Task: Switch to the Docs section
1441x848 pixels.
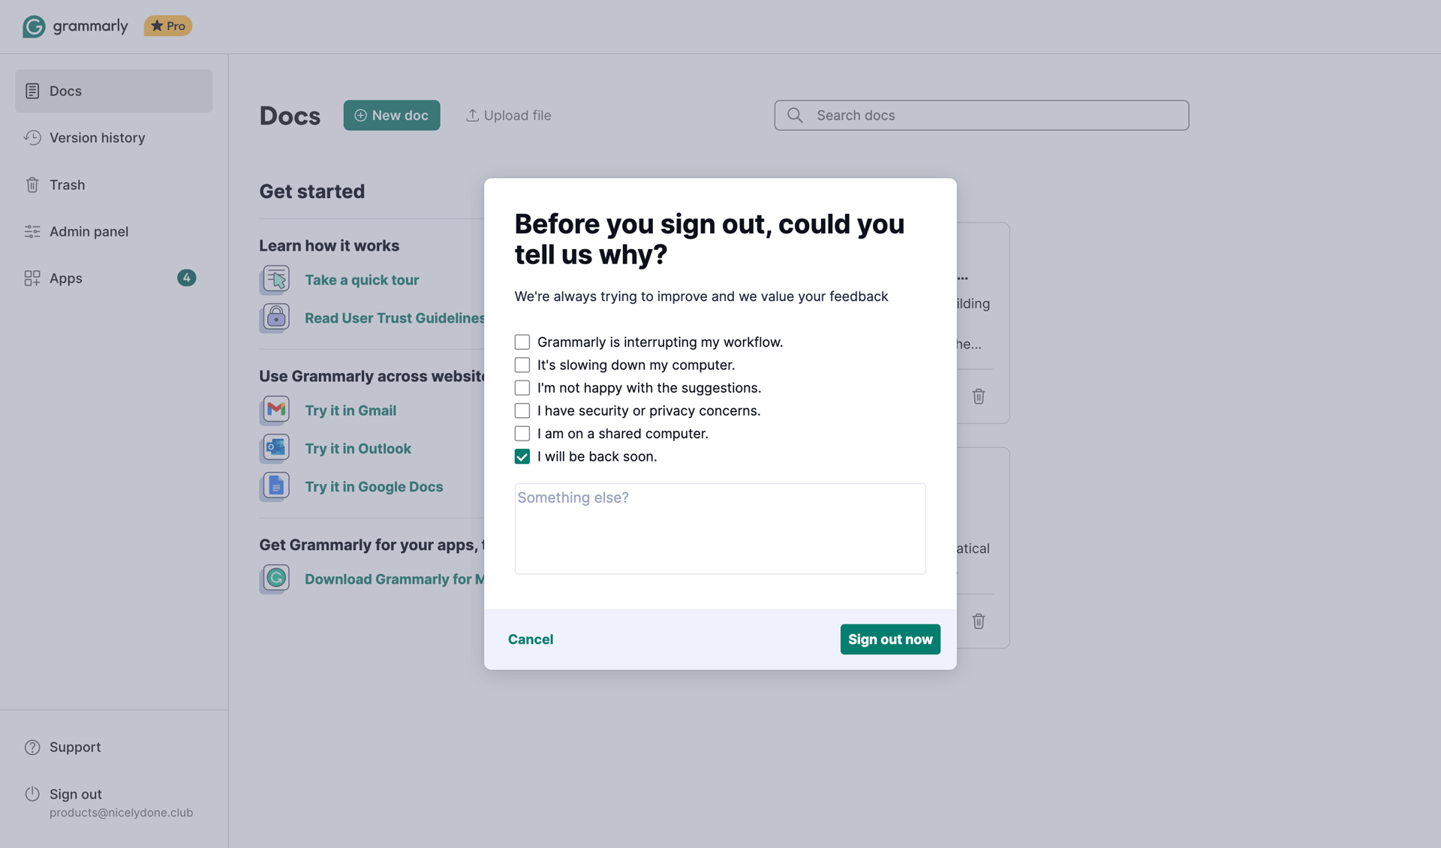Action: [x=65, y=91]
